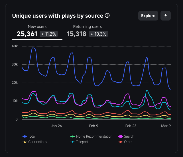Viewport: 183px width, 157px height.
Task: Click the 30k y-axis label
Action: pyautogui.click(x=15, y=64)
